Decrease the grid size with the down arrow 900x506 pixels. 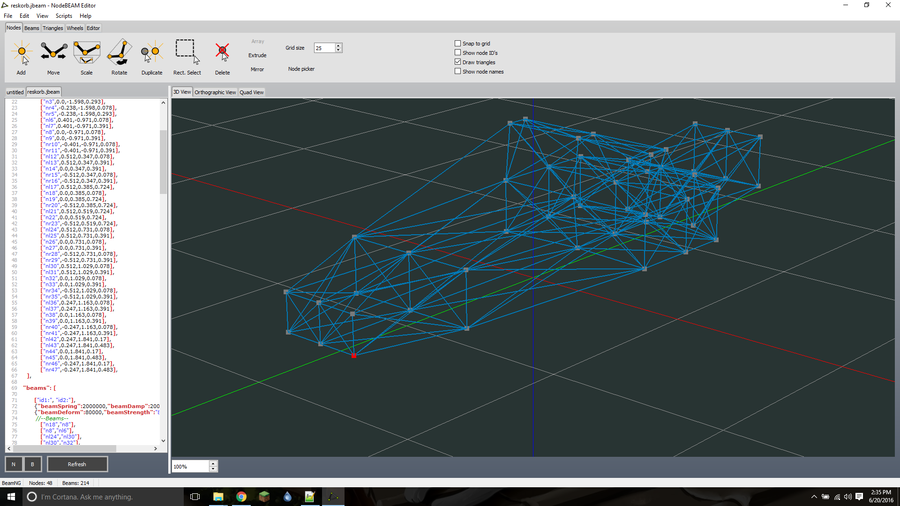click(x=338, y=50)
